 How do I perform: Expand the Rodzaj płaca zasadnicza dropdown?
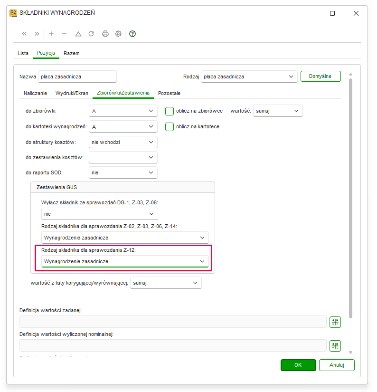[249, 76]
